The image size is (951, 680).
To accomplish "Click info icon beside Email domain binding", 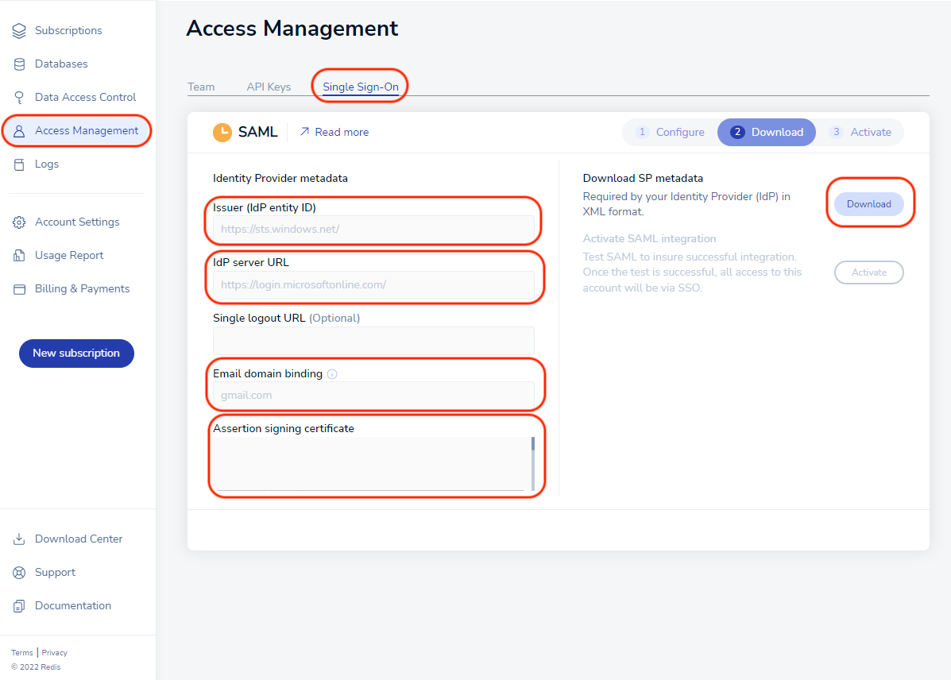I will [332, 374].
